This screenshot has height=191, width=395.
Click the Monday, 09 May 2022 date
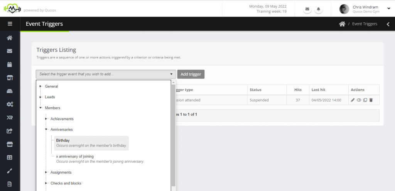[268, 6]
